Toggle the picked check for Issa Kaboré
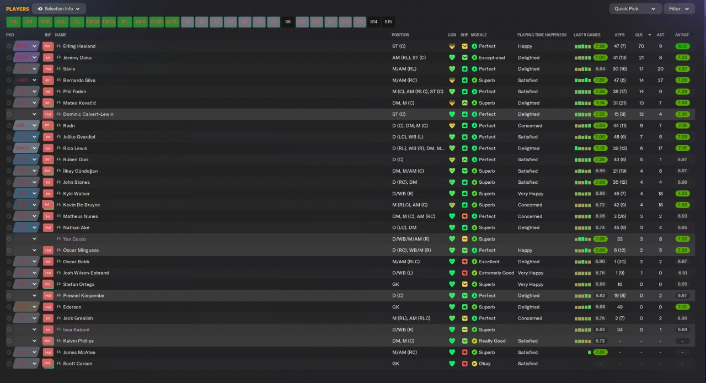706x383 pixels. (9, 329)
